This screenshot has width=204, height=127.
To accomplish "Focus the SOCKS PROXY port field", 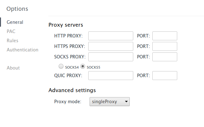I will [x=165, y=57].
